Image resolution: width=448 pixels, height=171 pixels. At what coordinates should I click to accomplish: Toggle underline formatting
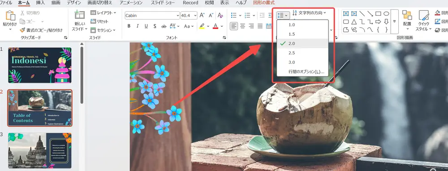(146, 26)
